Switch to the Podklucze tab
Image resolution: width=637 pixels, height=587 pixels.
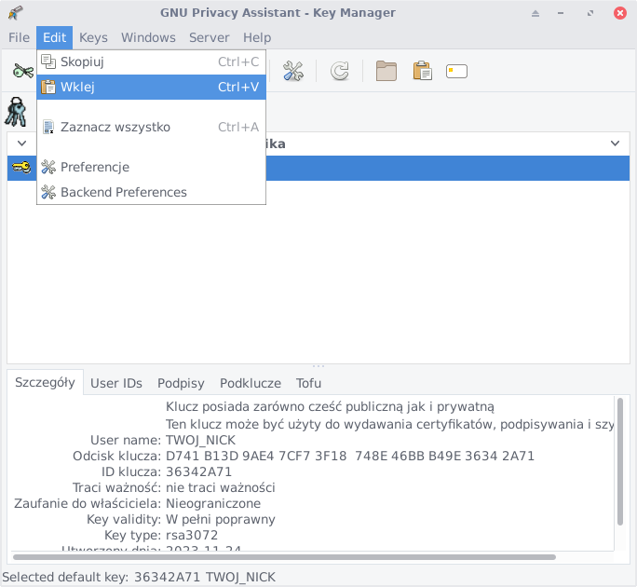tap(251, 383)
